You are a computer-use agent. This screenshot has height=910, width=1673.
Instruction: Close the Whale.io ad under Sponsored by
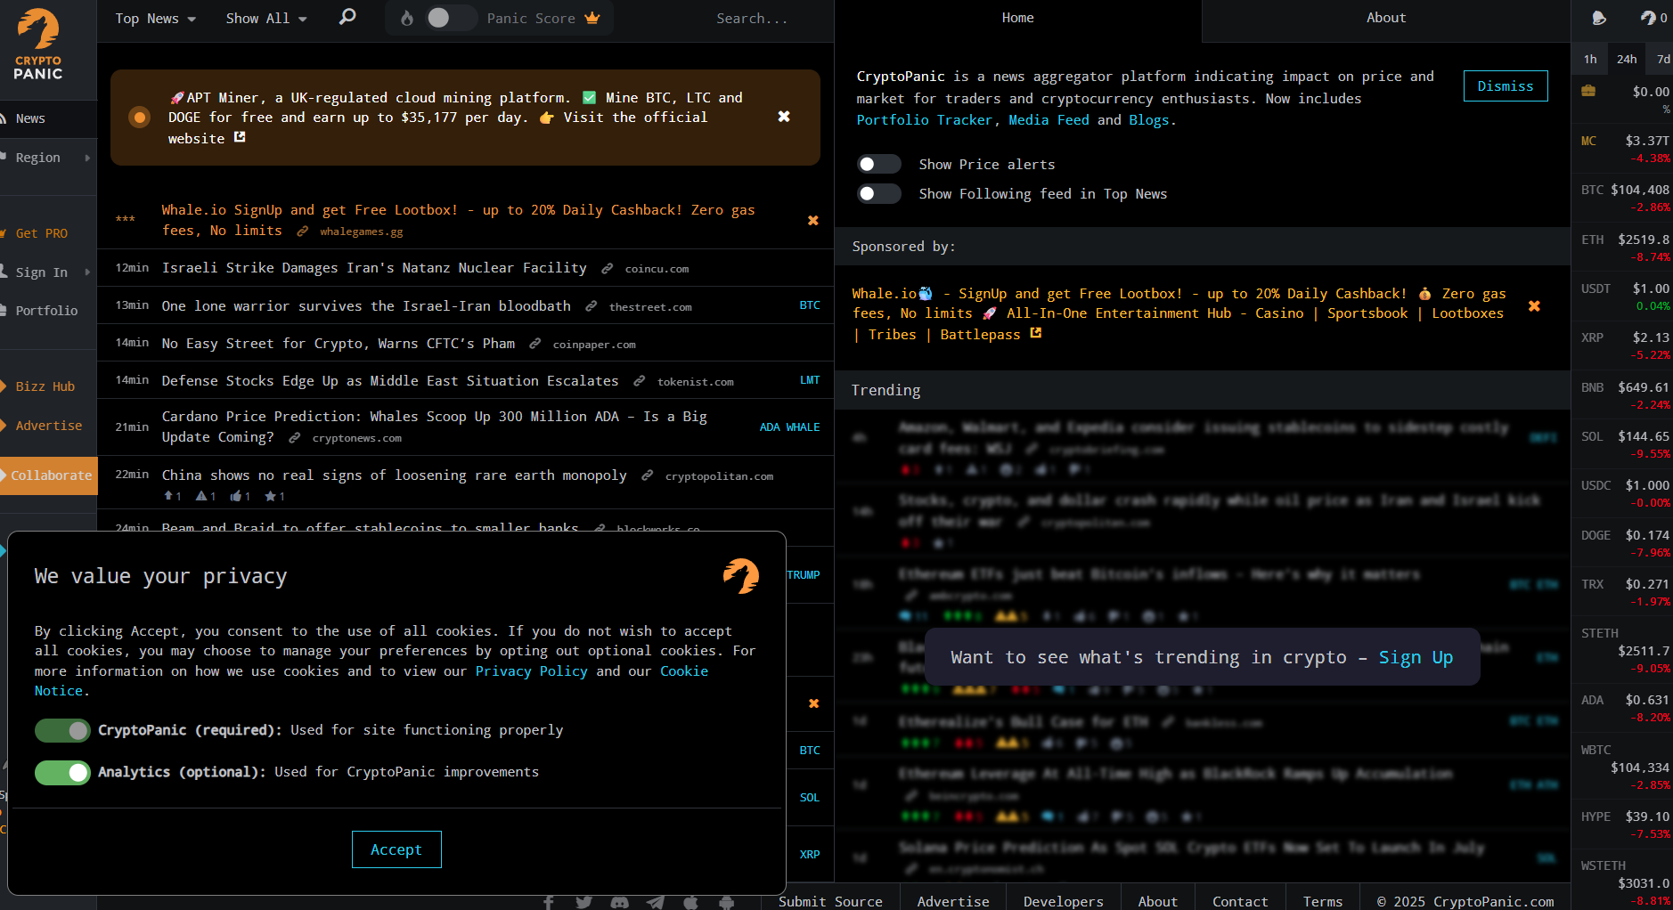(x=1534, y=305)
